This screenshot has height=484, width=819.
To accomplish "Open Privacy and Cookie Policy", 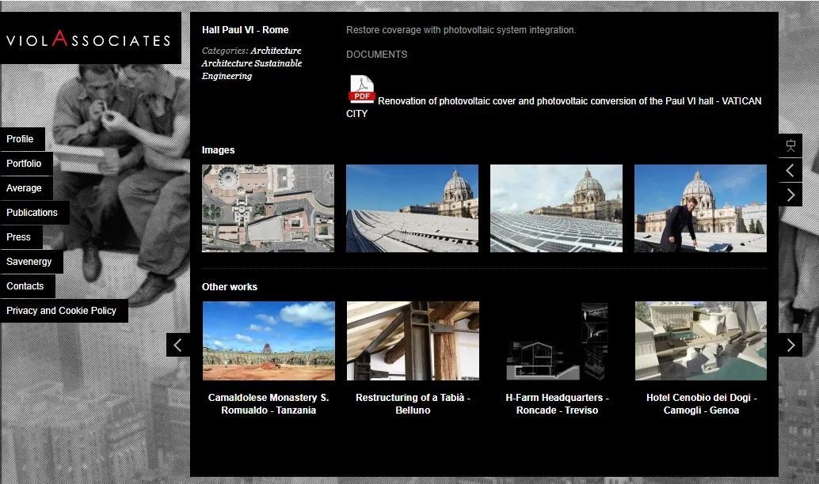I will tap(62, 311).
